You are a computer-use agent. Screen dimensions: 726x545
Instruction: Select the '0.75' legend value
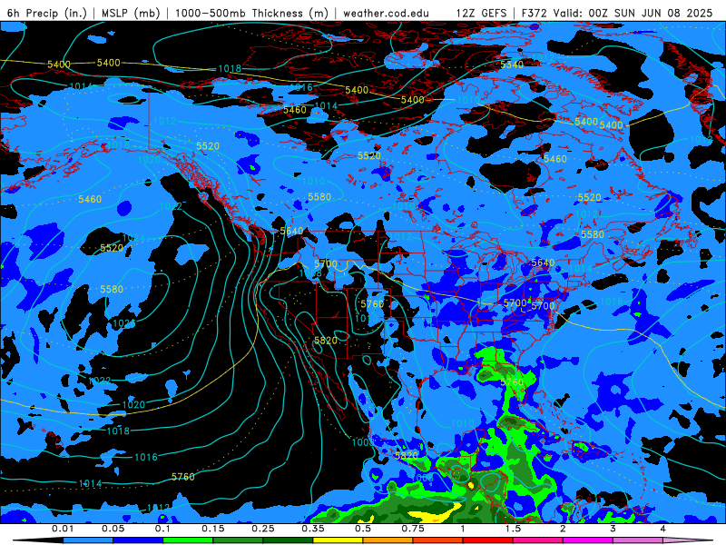(413, 529)
